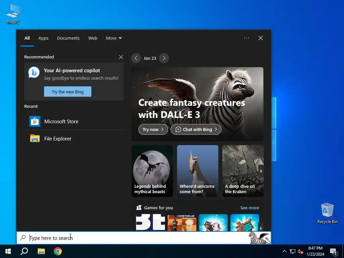The image size is (344, 258).
Task: Click the taskbar search magnifier icon
Action: coord(24,251)
